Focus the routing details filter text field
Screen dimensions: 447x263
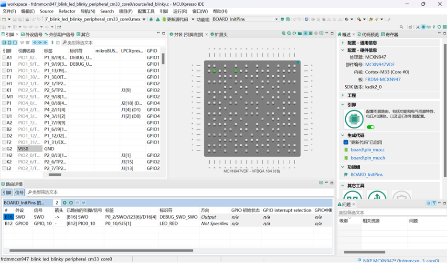click(x=180, y=192)
